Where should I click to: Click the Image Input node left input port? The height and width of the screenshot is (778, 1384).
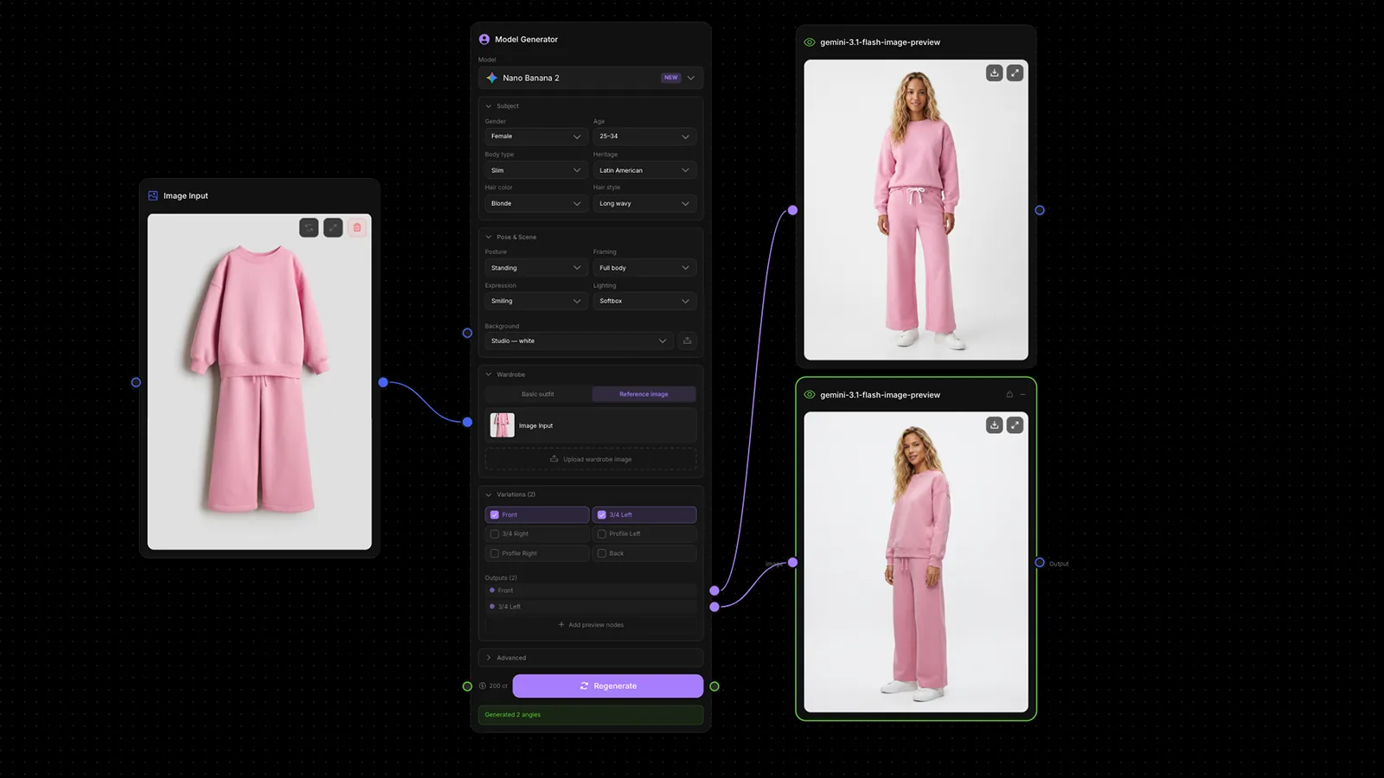point(136,382)
